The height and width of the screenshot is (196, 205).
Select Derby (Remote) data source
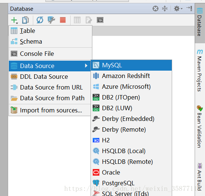131,130
